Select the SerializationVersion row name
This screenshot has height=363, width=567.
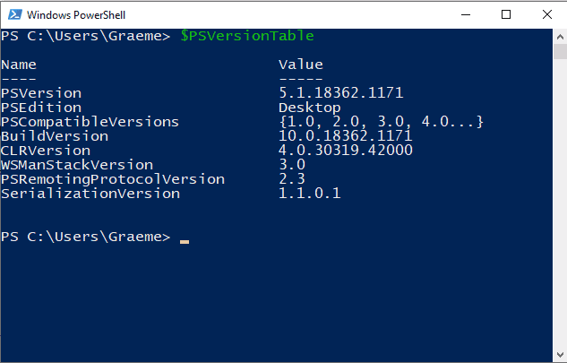tap(90, 194)
